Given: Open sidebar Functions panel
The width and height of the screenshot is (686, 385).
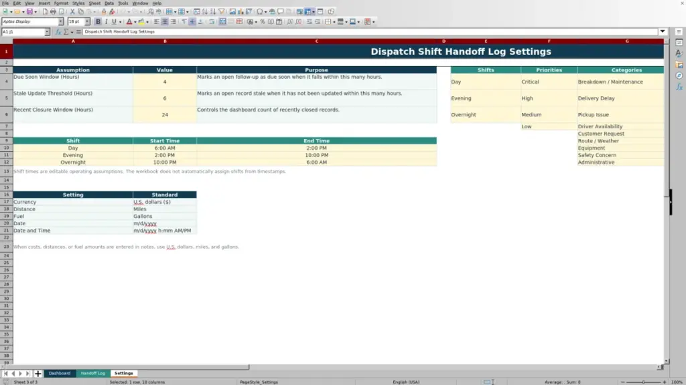Looking at the screenshot, I should coord(679,87).
